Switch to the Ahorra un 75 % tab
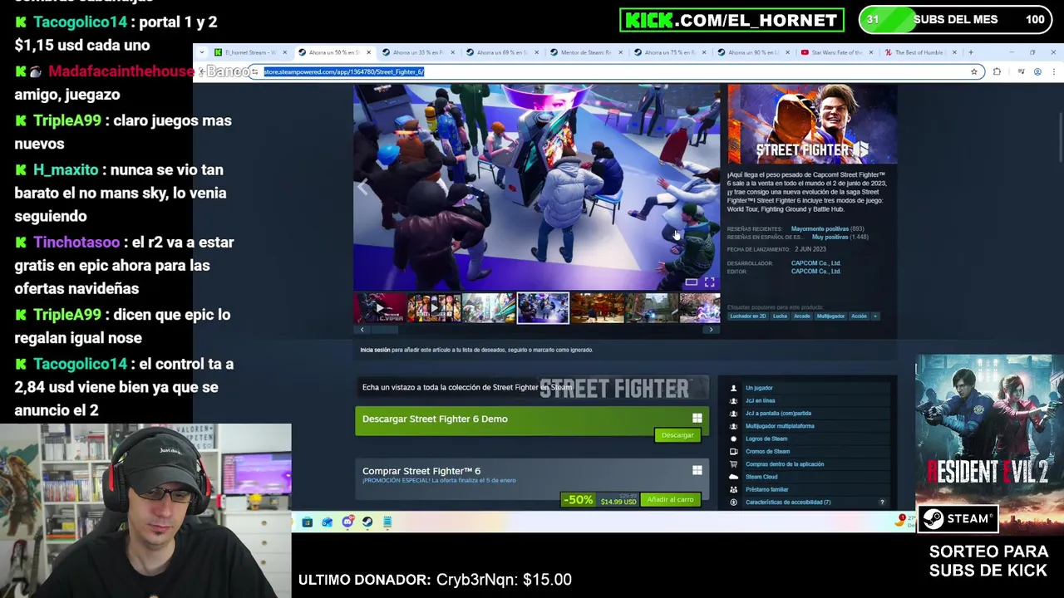The image size is (1064, 598). 669,52
